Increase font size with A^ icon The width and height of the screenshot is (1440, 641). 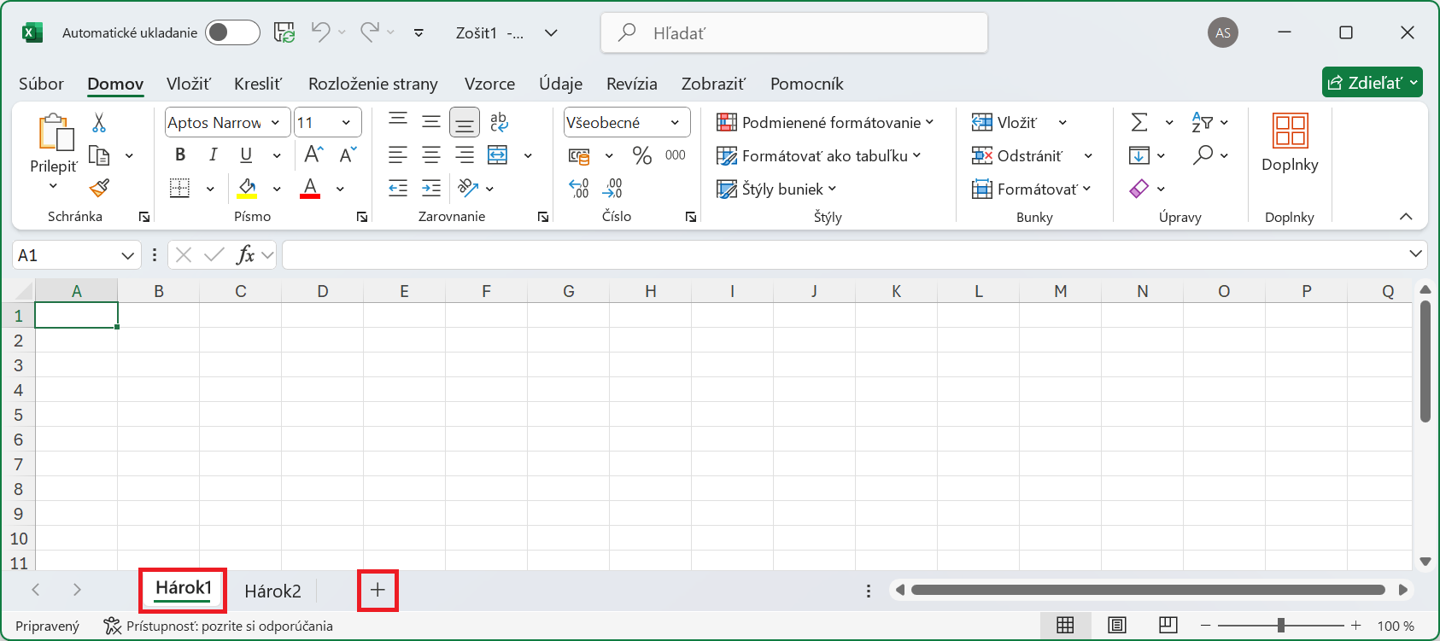(313, 154)
